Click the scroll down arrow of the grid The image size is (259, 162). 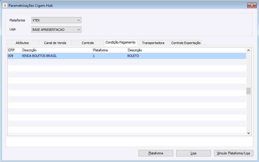click(248, 133)
